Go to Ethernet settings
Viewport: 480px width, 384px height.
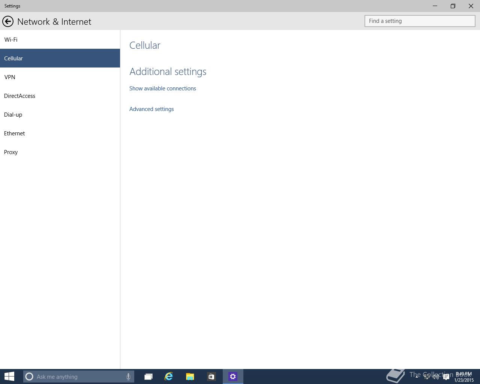[60, 133]
